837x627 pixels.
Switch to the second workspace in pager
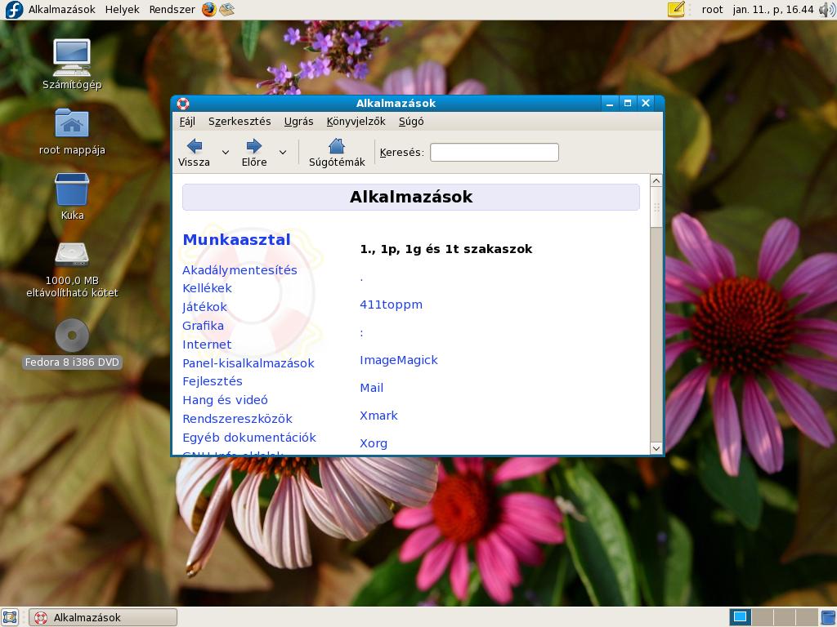click(x=762, y=617)
